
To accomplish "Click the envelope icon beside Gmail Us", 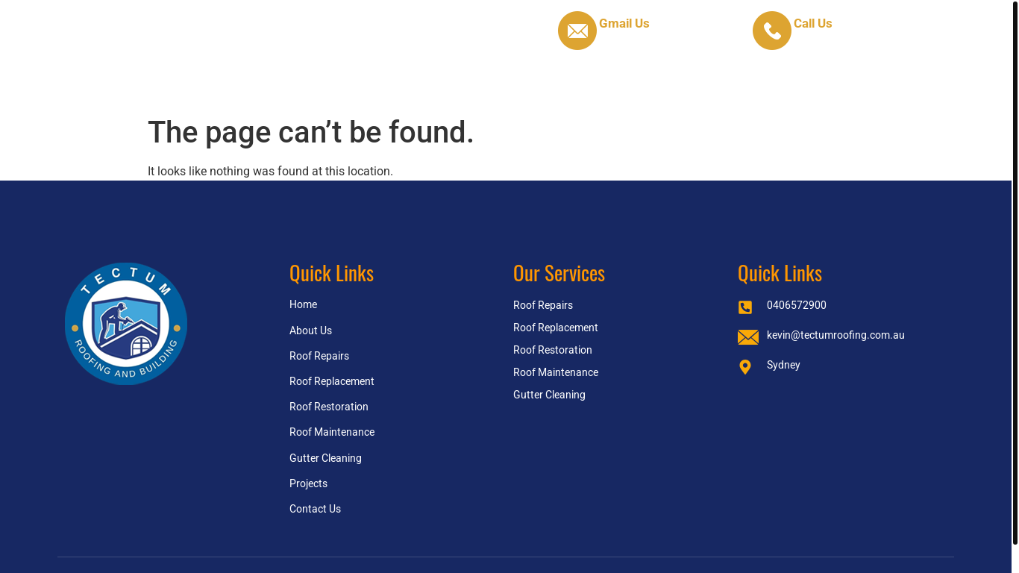I will tap(577, 31).
